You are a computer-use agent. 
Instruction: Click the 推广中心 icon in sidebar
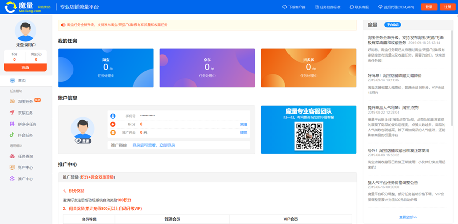[x=12, y=179]
